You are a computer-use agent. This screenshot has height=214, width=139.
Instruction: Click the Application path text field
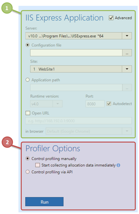tap(76, 87)
